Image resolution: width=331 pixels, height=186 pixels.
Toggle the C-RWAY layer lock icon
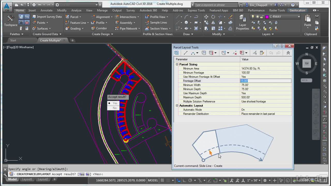pyautogui.click(x=262, y=17)
